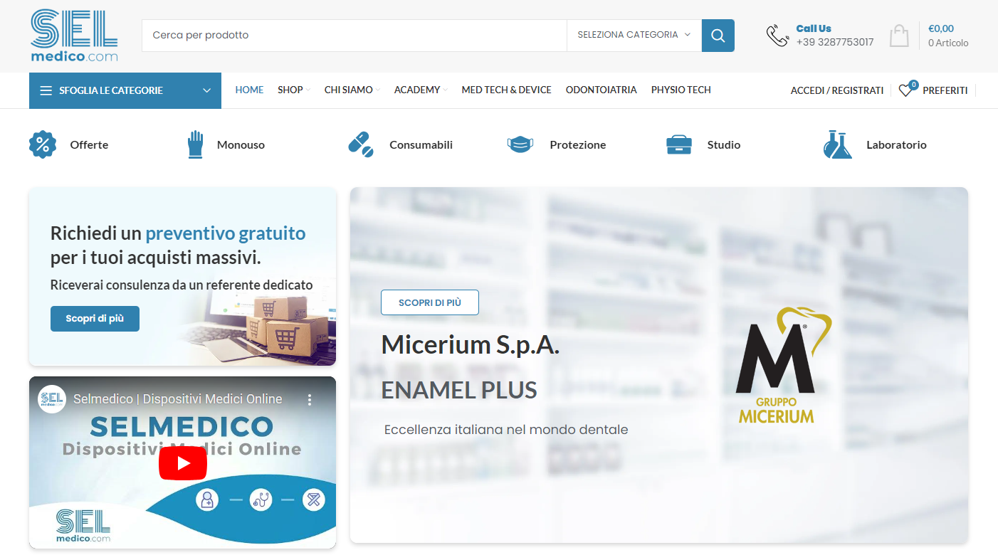Click the magnifier search button

point(718,36)
